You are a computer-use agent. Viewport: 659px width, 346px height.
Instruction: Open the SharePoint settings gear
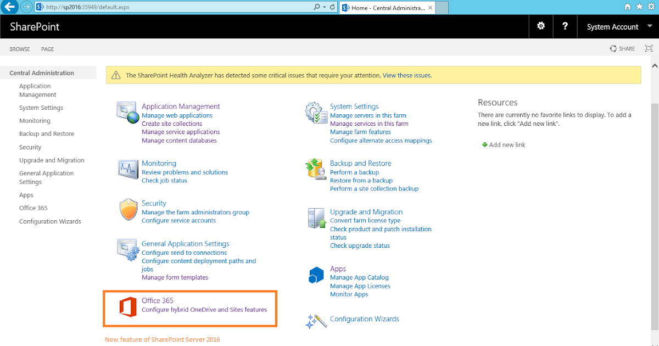click(541, 26)
